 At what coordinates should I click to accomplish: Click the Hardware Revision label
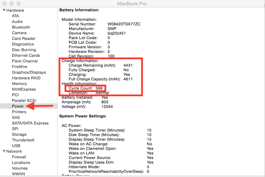click(87, 51)
